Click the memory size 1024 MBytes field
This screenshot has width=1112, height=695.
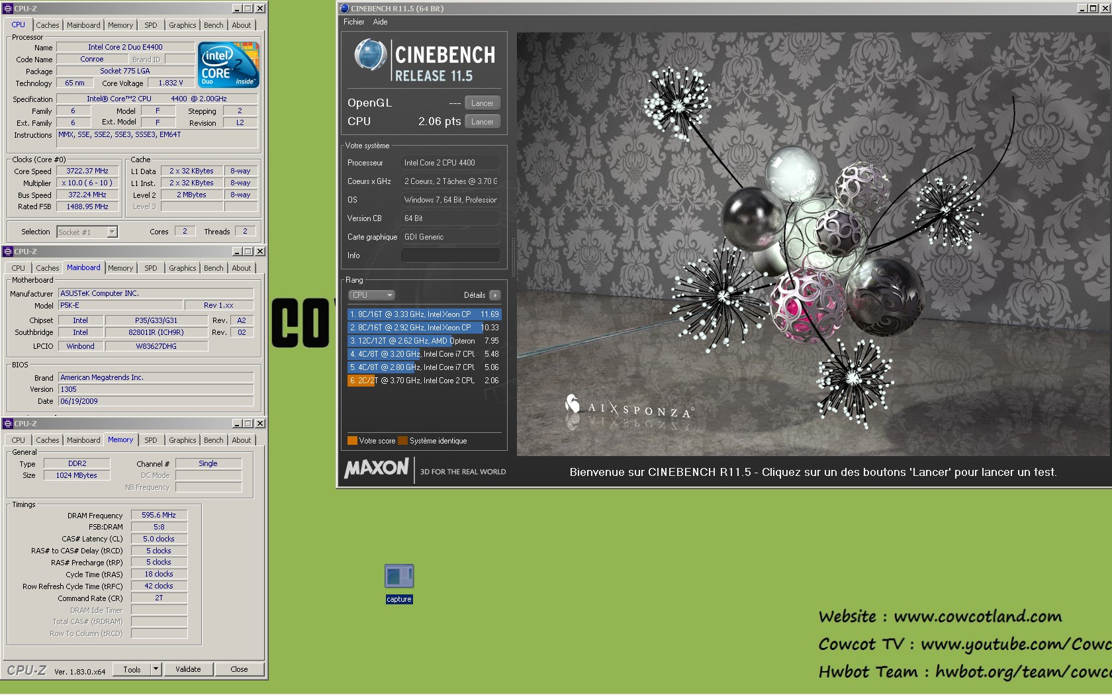[x=77, y=475]
